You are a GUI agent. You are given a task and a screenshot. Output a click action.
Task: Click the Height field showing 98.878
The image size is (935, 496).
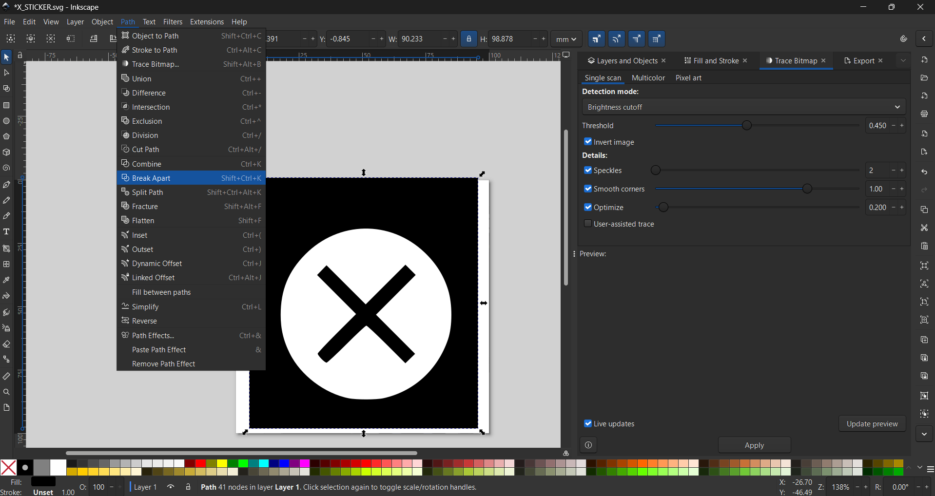[x=510, y=39]
